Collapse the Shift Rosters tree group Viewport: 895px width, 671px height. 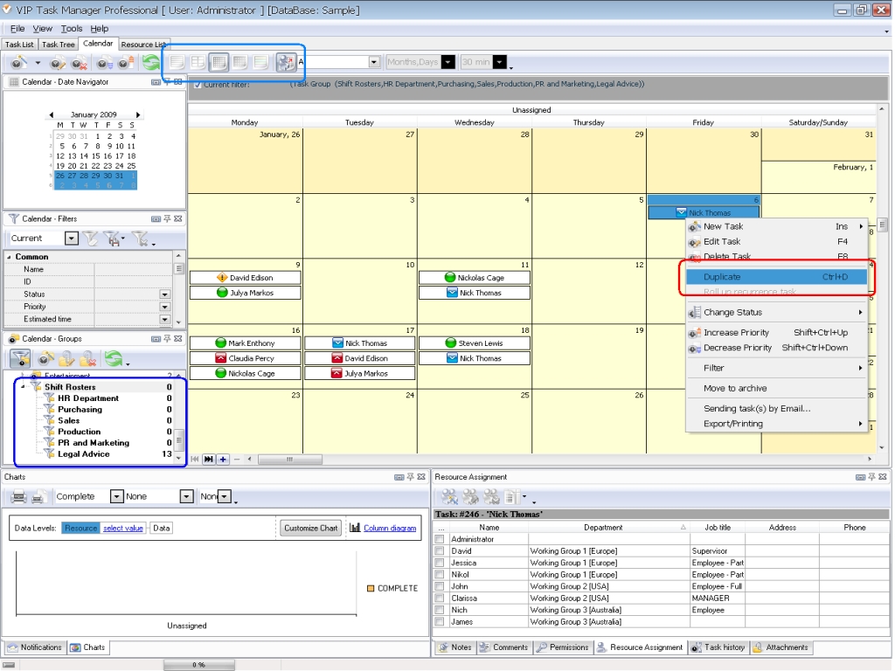click(x=23, y=387)
